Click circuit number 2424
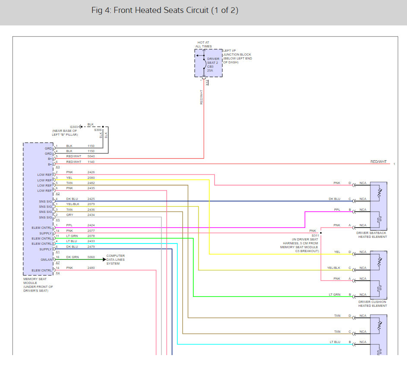 click(91, 225)
